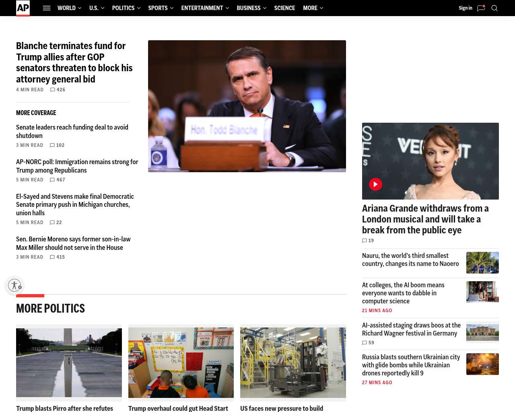This screenshot has height=412, width=515.
Task: Open the More Politics section heading
Action: point(51,309)
